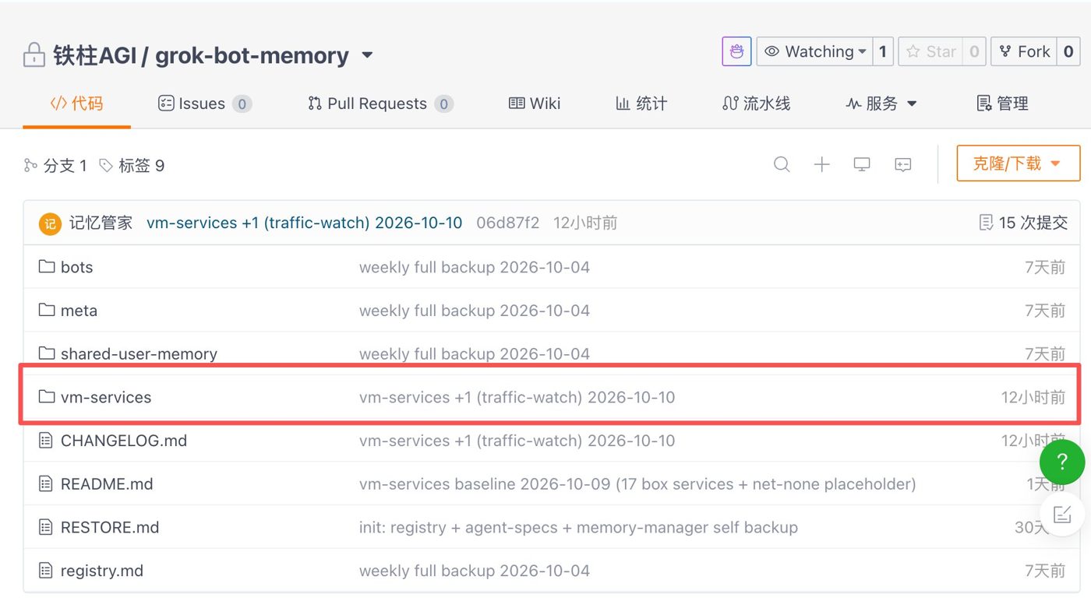Click the orange 记 avatar of the committer
The width and height of the screenshot is (1091, 615).
[50, 223]
